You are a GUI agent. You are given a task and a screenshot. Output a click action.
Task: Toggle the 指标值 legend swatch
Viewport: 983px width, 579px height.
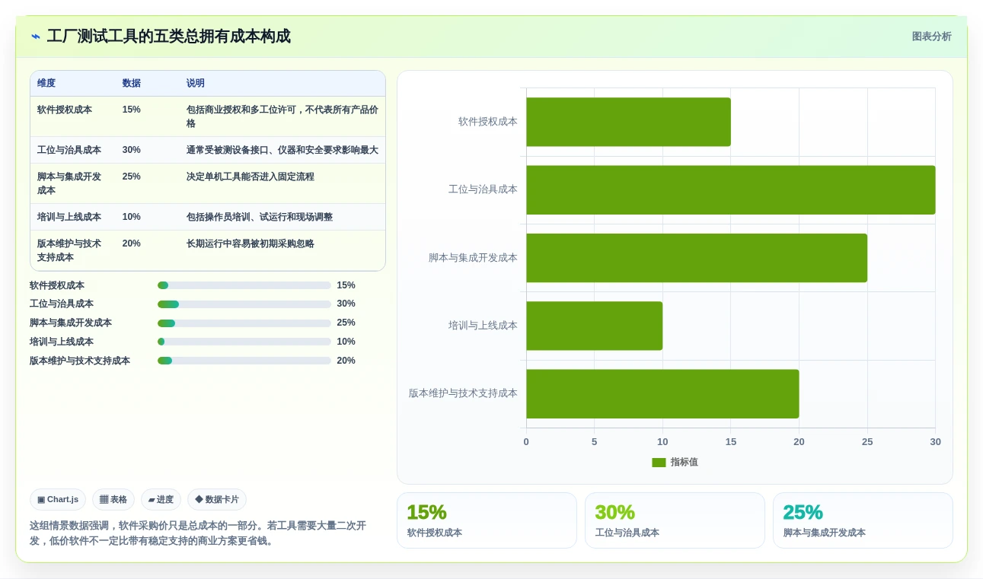tap(659, 463)
